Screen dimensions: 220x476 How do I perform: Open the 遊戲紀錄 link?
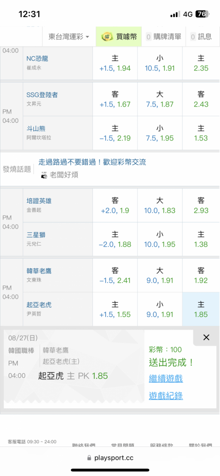tap(166, 396)
